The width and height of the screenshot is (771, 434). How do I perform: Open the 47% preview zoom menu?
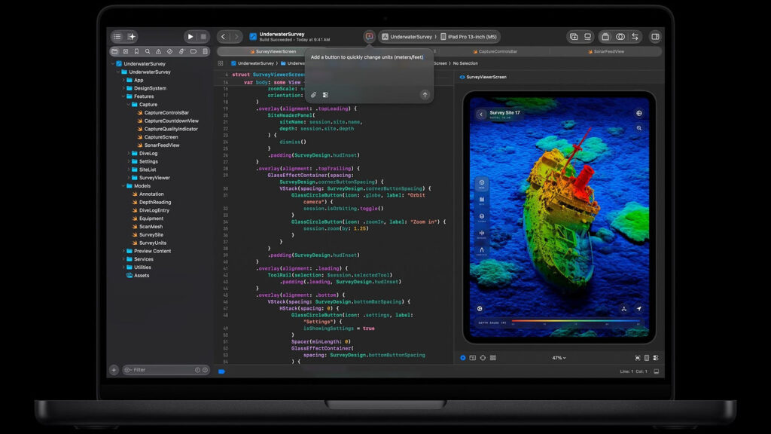click(559, 358)
